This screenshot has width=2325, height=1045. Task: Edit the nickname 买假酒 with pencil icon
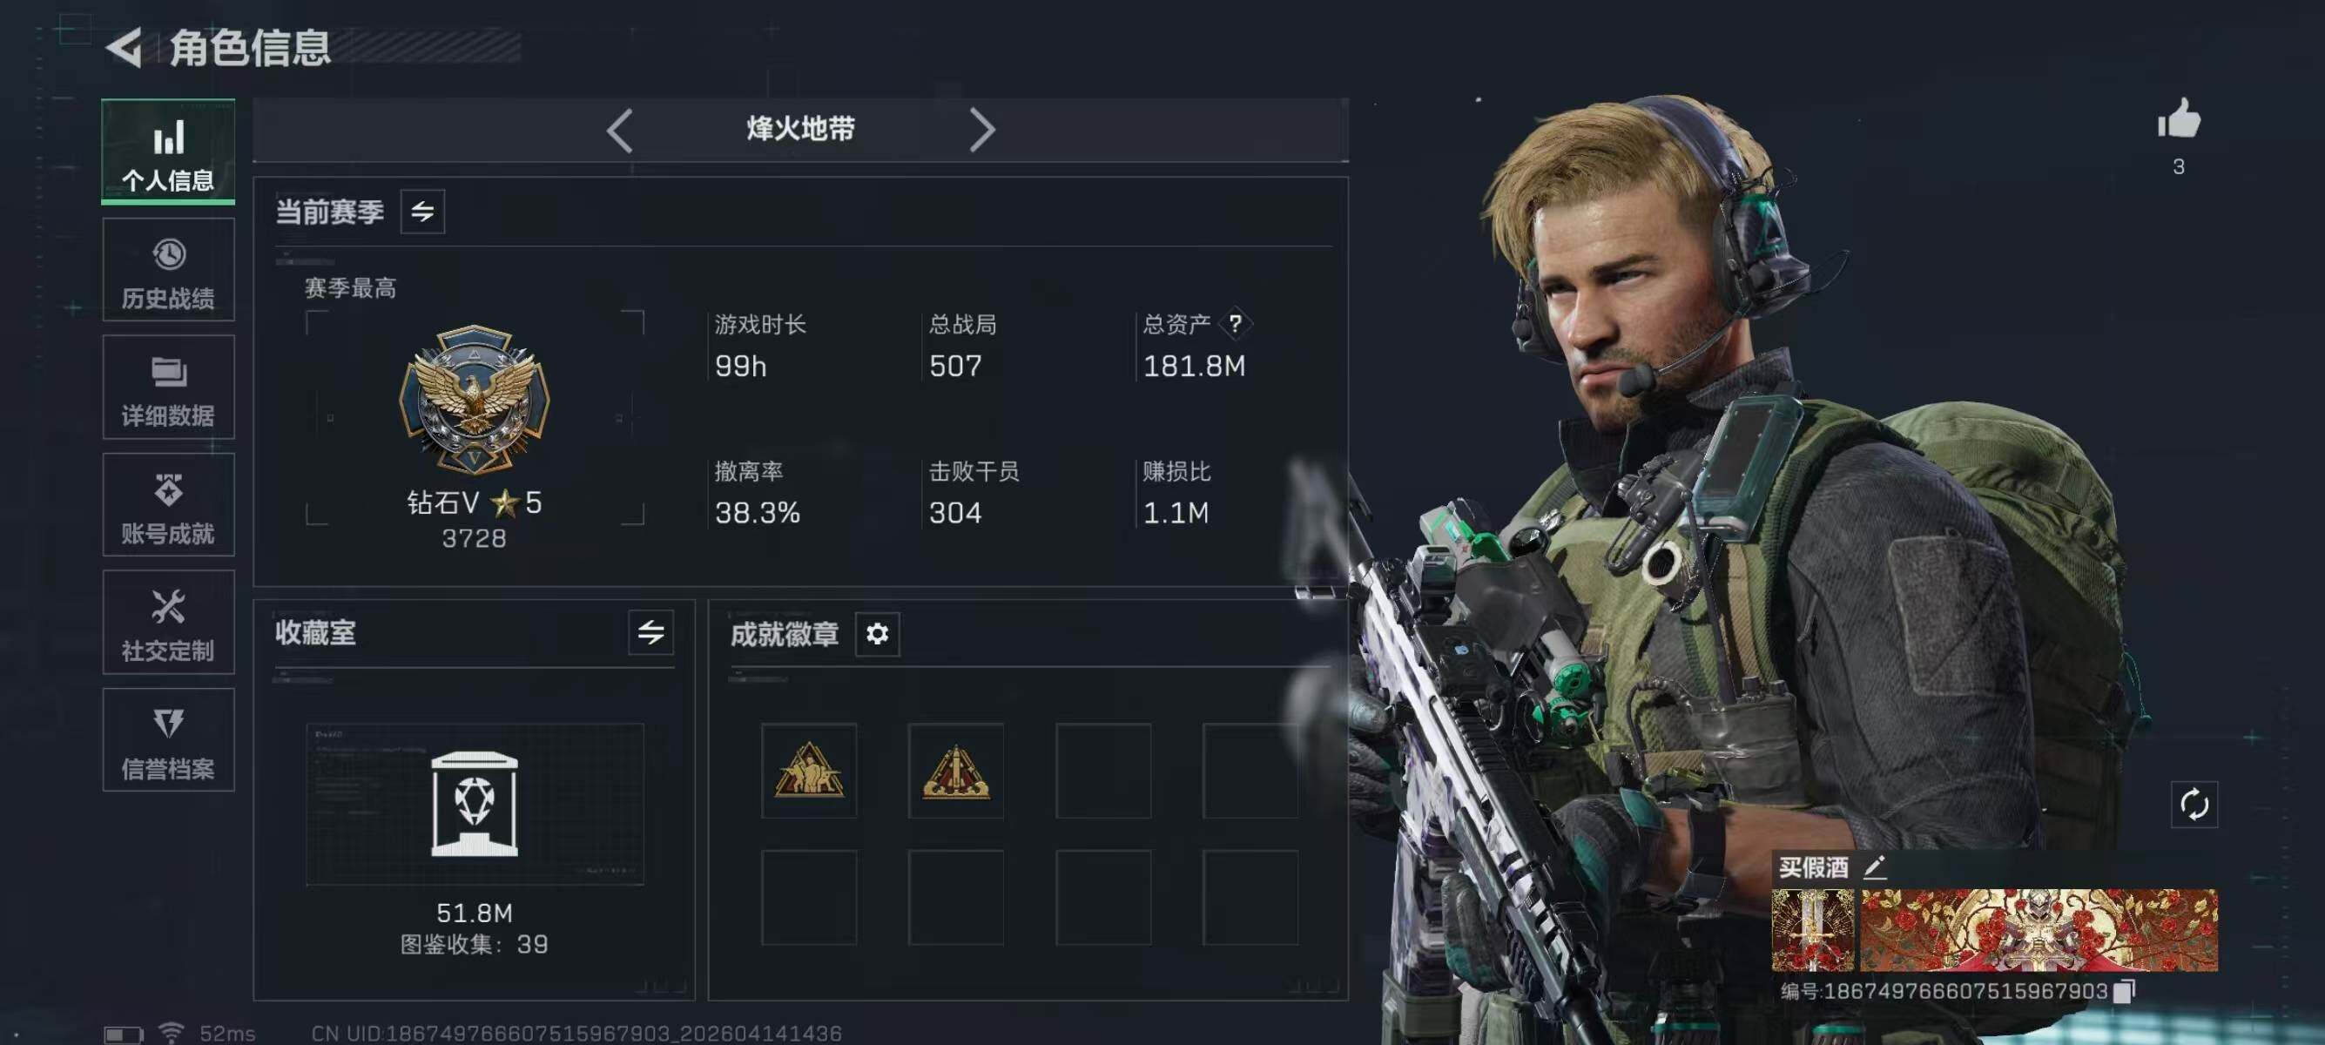pos(1875,867)
